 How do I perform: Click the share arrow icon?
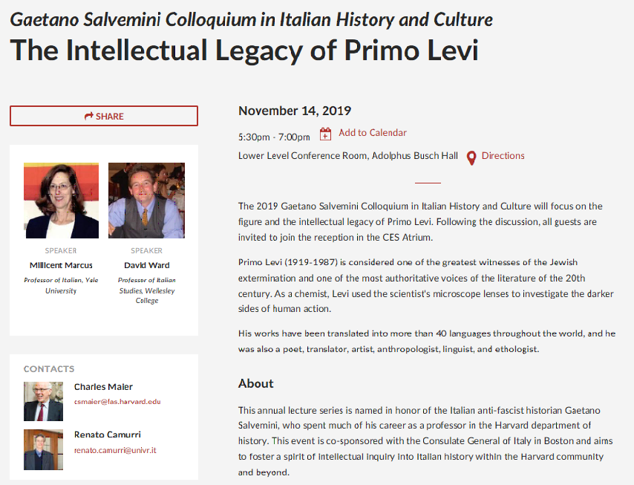[x=89, y=116]
